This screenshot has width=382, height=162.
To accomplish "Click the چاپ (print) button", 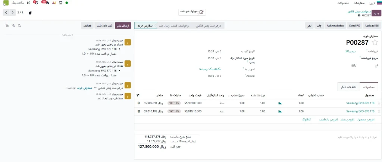I will pos(319,26).
